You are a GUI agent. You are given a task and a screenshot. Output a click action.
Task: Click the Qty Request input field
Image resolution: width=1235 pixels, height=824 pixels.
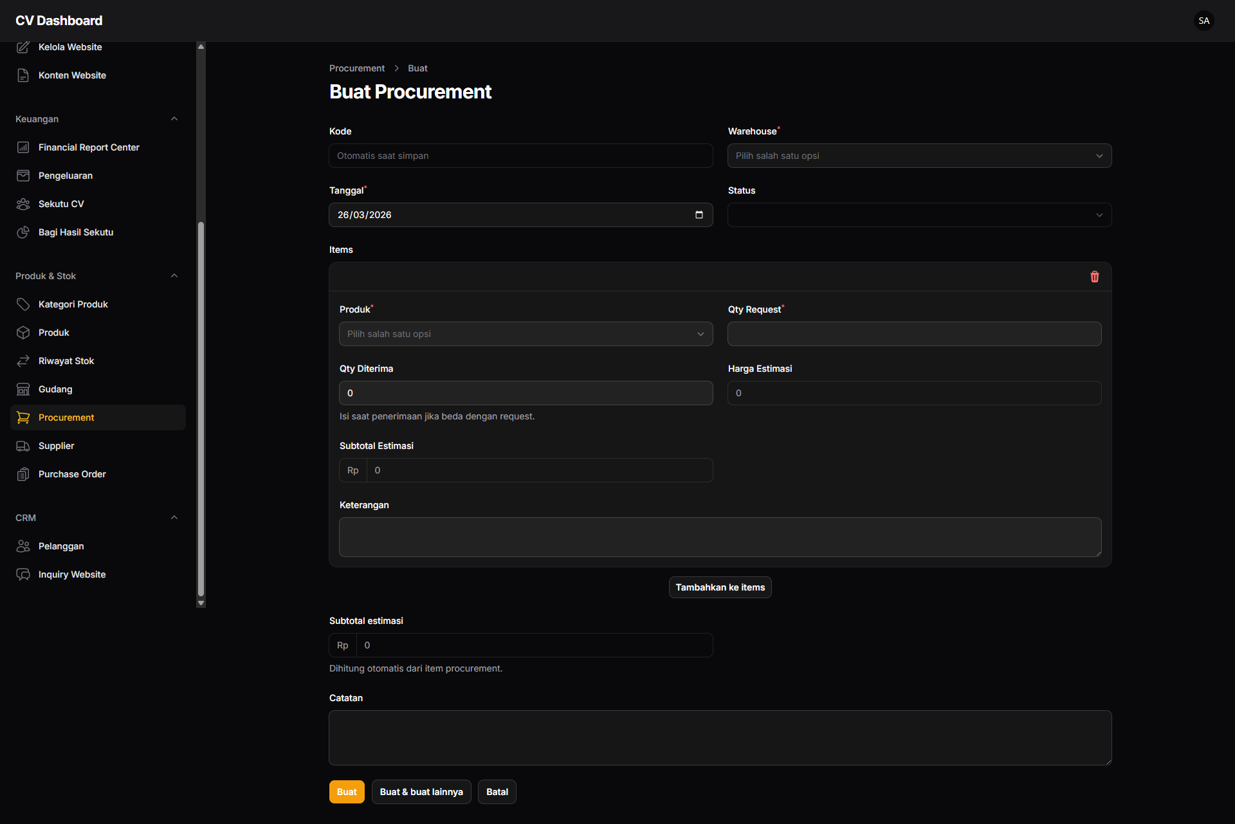[914, 334]
